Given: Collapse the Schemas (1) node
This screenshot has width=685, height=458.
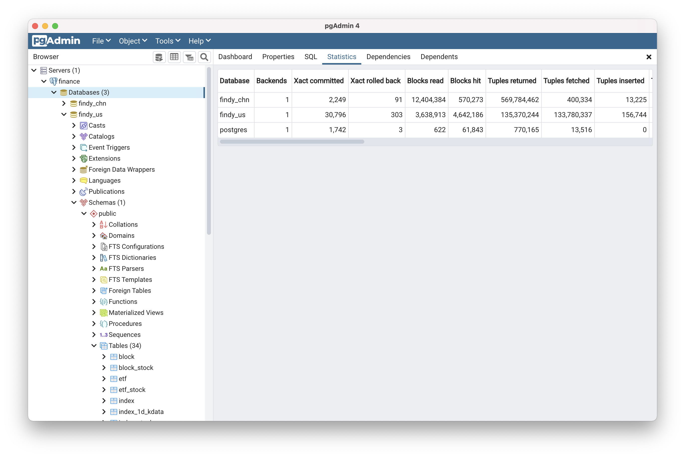Looking at the screenshot, I should tap(74, 203).
